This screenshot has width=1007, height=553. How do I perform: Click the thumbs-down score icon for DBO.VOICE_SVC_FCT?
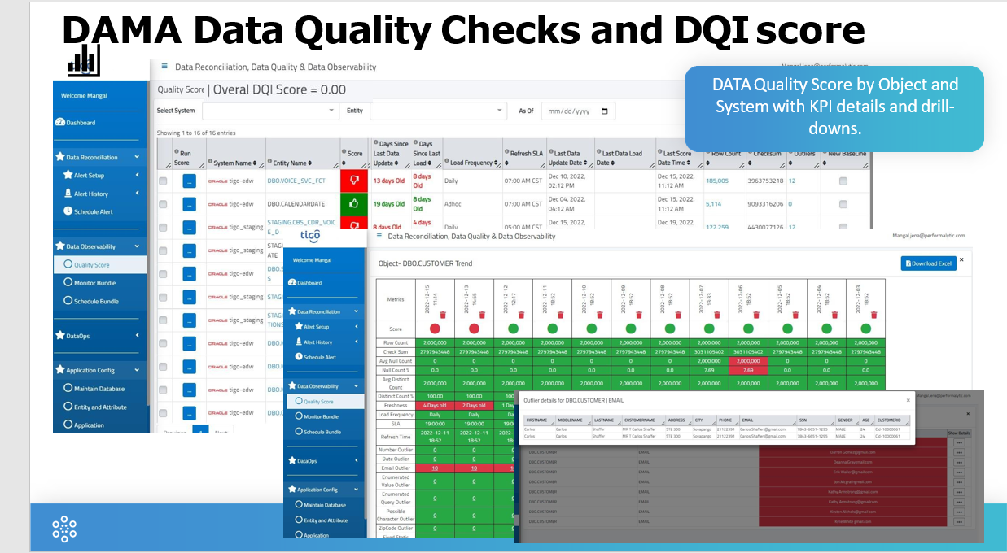coord(354,181)
